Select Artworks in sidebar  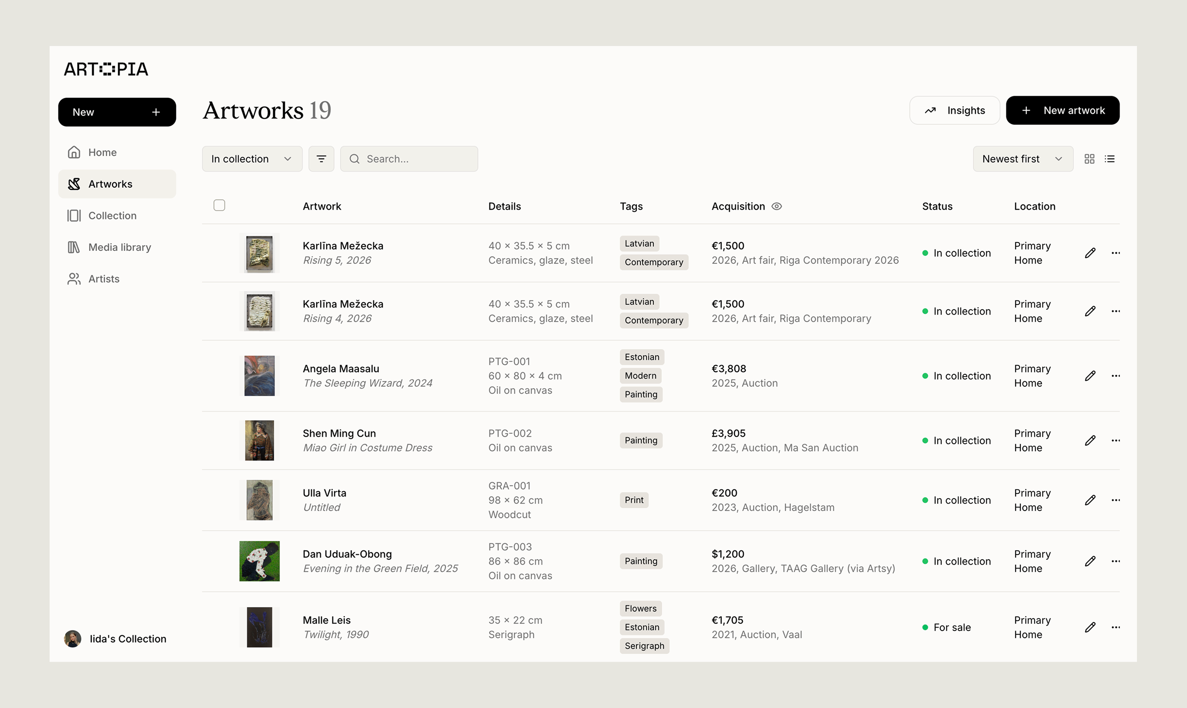tap(117, 184)
